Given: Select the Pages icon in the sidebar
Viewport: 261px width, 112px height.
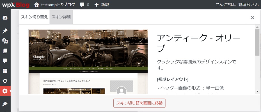Looking at the screenshot, I should 5,51.
